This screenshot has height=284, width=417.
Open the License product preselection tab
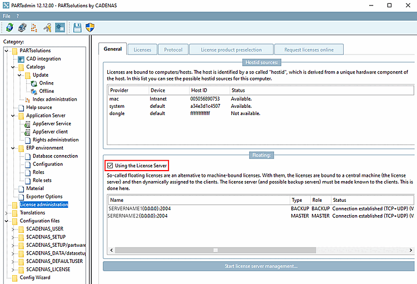(x=231, y=49)
